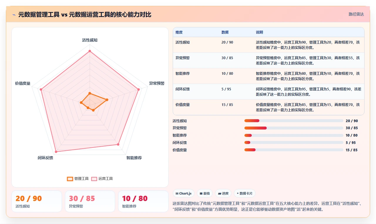The image size is (376, 224).
Task: Click the Chart.js tag chip
Action: coord(184,193)
